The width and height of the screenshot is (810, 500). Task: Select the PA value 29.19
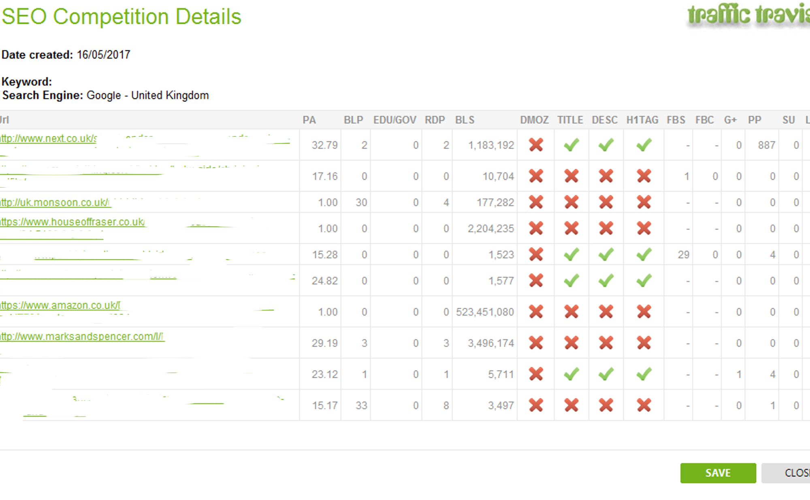pos(325,343)
